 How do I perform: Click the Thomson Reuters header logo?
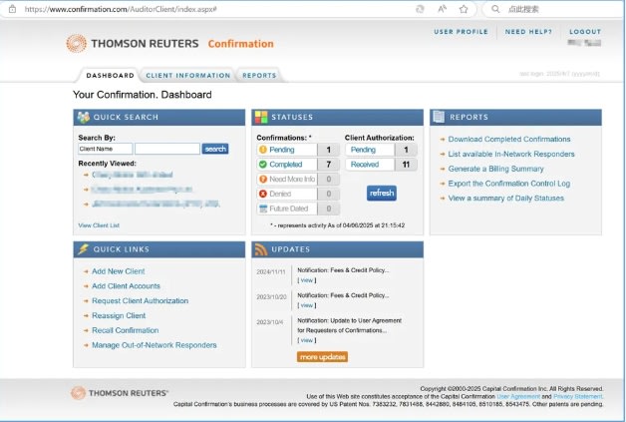tap(133, 44)
